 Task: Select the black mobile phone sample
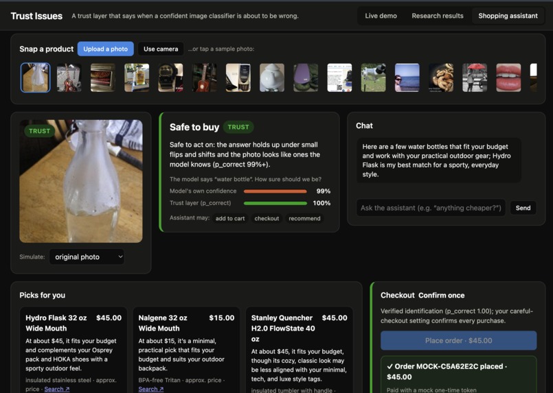click(238, 78)
